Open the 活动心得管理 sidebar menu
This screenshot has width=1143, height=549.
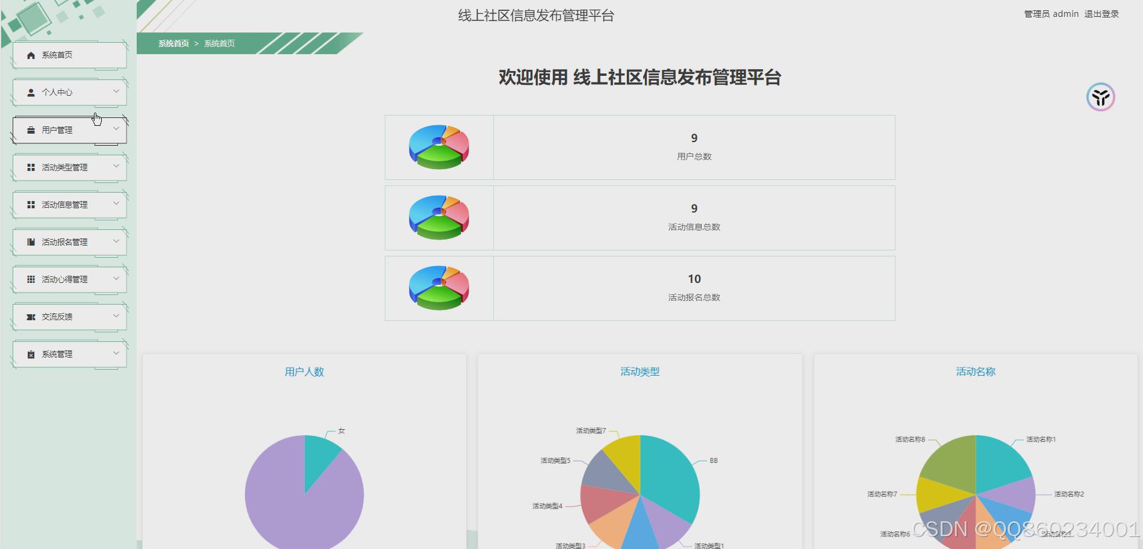[x=70, y=279]
